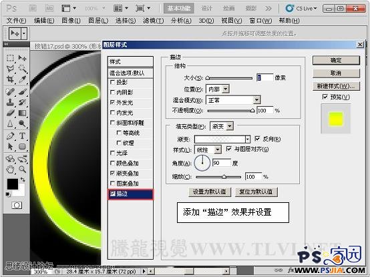370x277 pixels.
Task: Select the Move tool in the toolbox
Action: 23,58
